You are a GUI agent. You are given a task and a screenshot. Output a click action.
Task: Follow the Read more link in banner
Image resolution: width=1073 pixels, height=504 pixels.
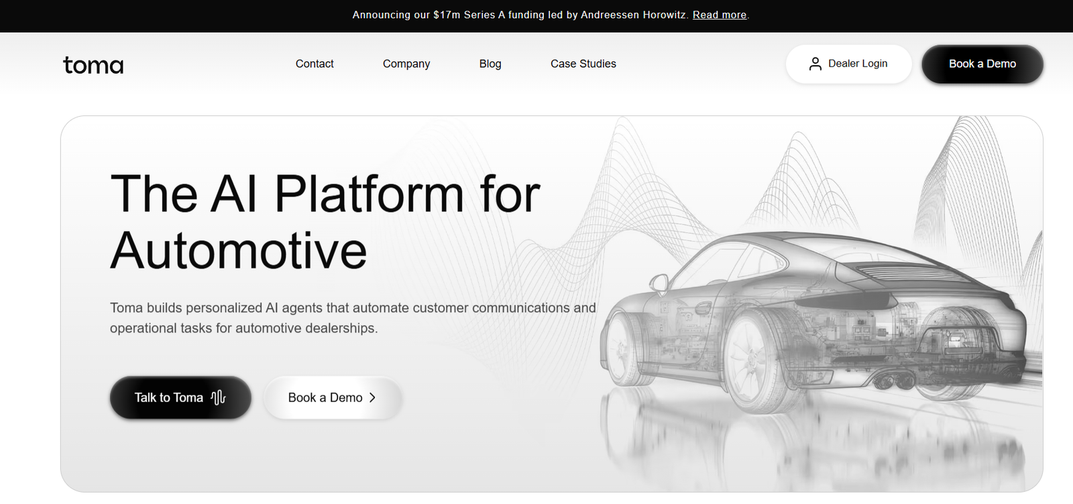point(719,15)
